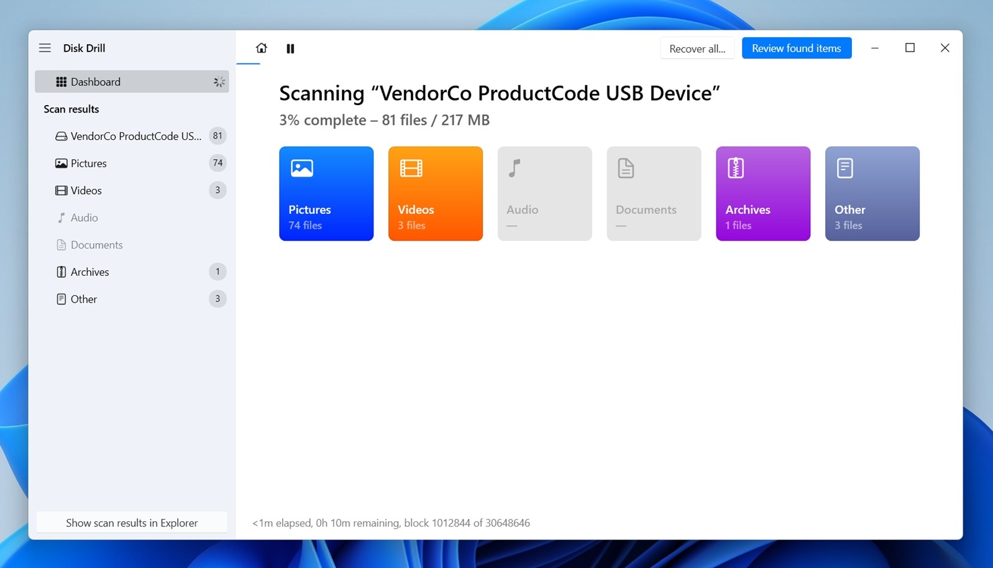The width and height of the screenshot is (993, 568).
Task: Open the hamburger menu icon
Action: tap(45, 48)
